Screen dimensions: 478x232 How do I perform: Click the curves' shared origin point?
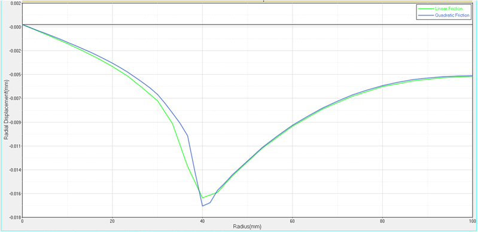(23, 25)
